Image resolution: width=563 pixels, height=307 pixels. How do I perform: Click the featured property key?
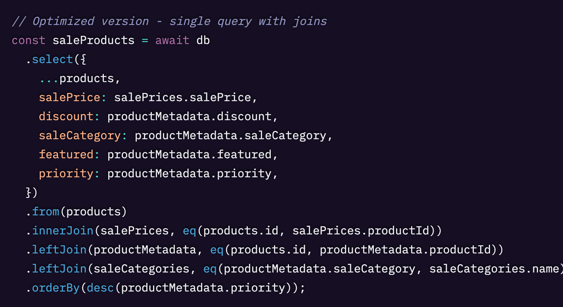(x=66, y=154)
